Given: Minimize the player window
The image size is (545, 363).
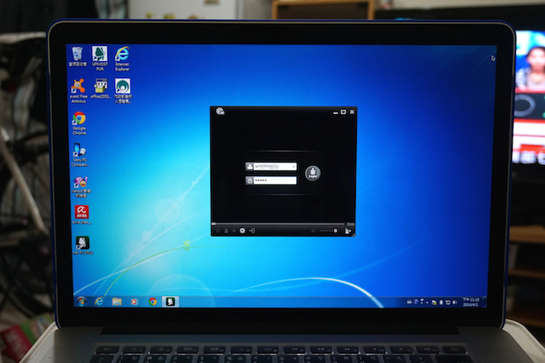Looking at the screenshot, I should click(336, 112).
